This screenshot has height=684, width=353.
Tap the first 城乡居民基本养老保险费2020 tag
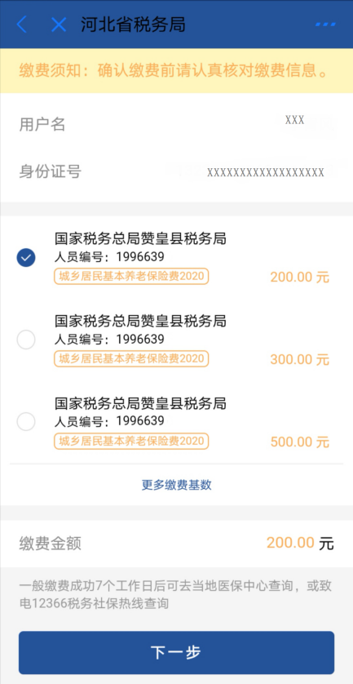(131, 277)
